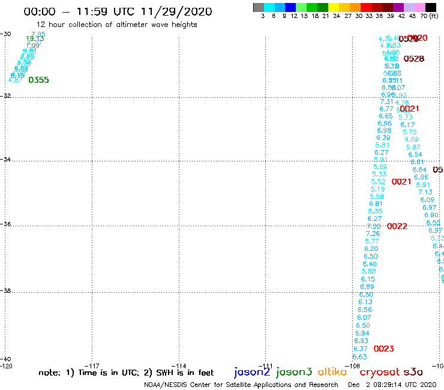This screenshot has height=390, width=444.
Task: Click the pink legend color block
Action: (420, 7)
